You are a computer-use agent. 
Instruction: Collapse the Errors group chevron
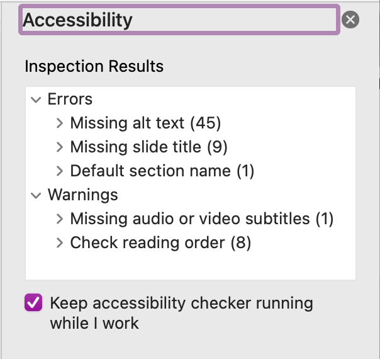click(x=36, y=100)
